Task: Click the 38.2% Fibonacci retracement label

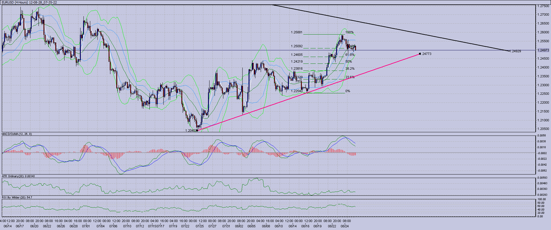Action: pos(350,68)
